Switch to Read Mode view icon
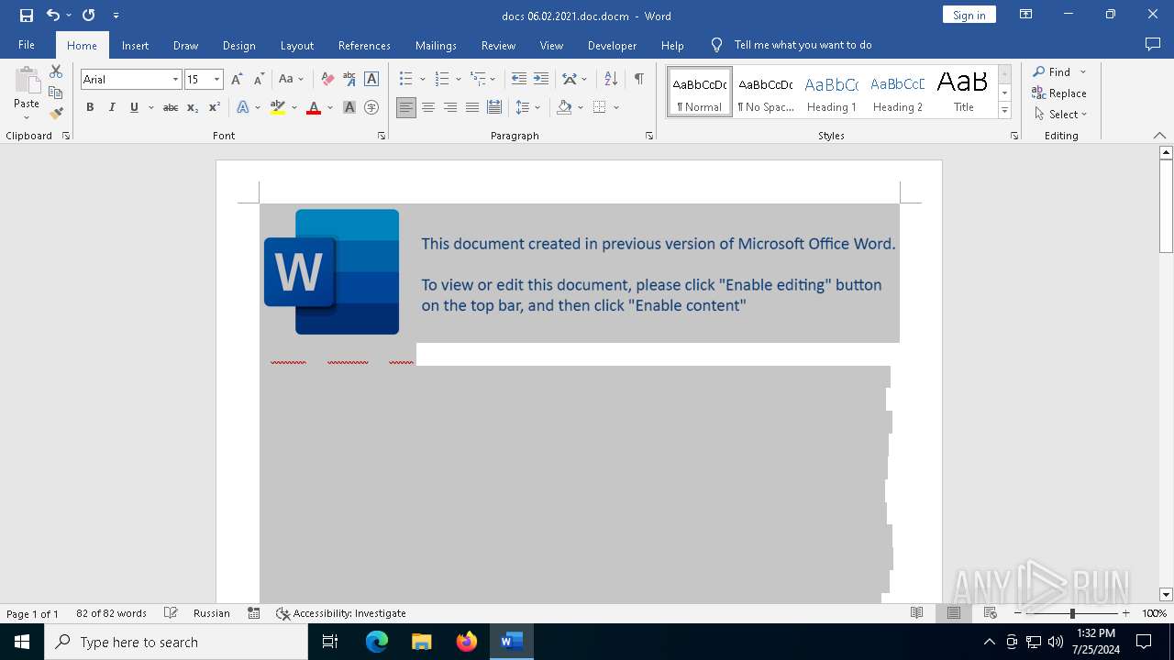Viewport: 1174px width, 660px height. click(917, 613)
